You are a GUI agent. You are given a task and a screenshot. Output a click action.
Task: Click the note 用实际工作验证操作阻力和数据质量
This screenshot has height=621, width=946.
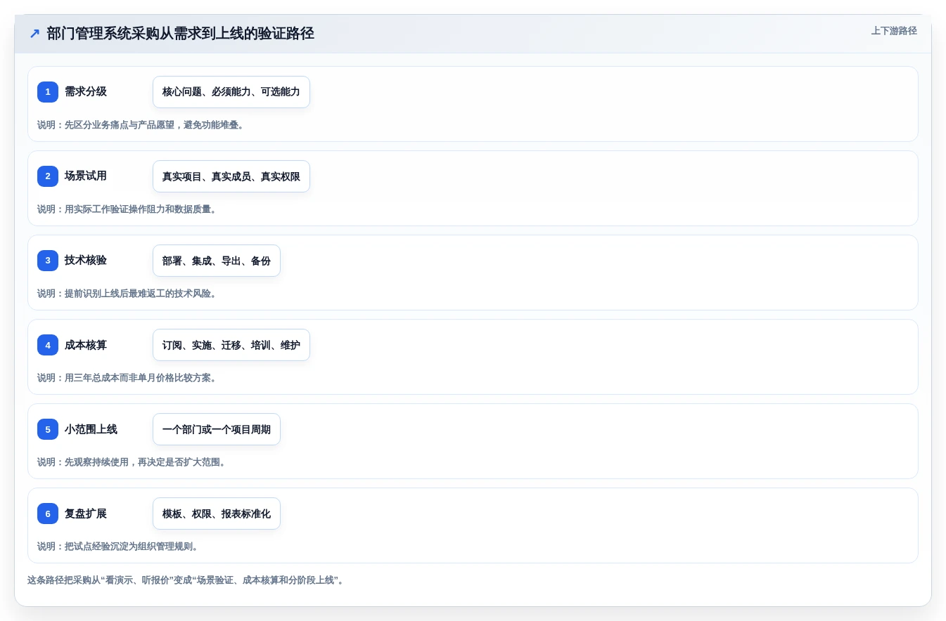pos(127,209)
